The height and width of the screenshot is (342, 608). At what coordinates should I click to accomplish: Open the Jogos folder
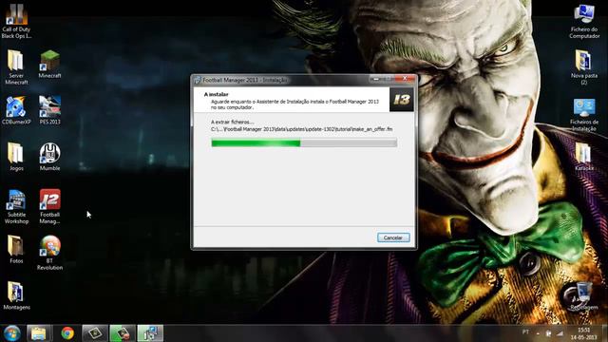coord(16,157)
